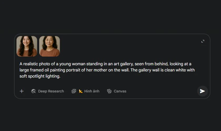
Task: Send the prompt with the arrow button
Action: pos(202,91)
